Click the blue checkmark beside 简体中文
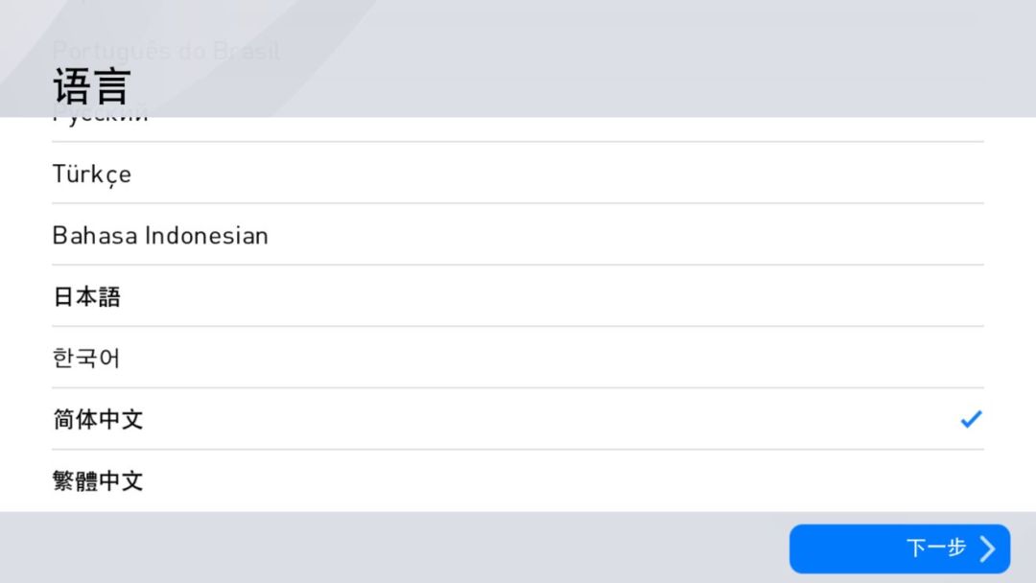 971,419
